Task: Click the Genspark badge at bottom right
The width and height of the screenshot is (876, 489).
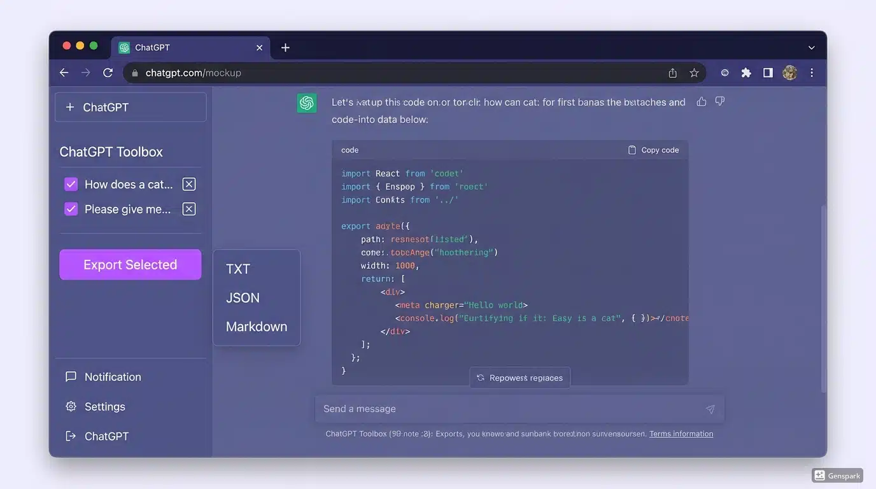Action: click(x=837, y=475)
